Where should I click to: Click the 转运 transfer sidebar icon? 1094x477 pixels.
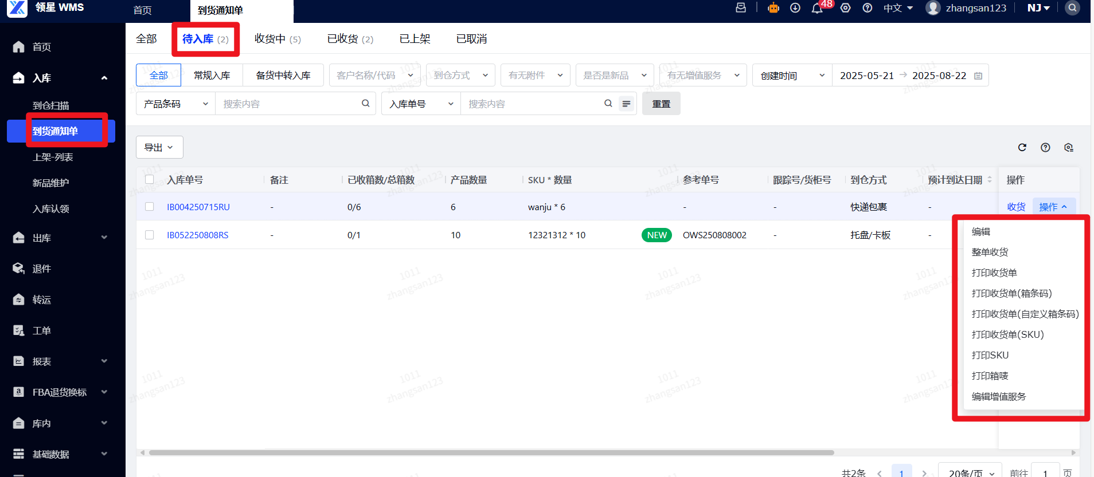click(x=19, y=299)
